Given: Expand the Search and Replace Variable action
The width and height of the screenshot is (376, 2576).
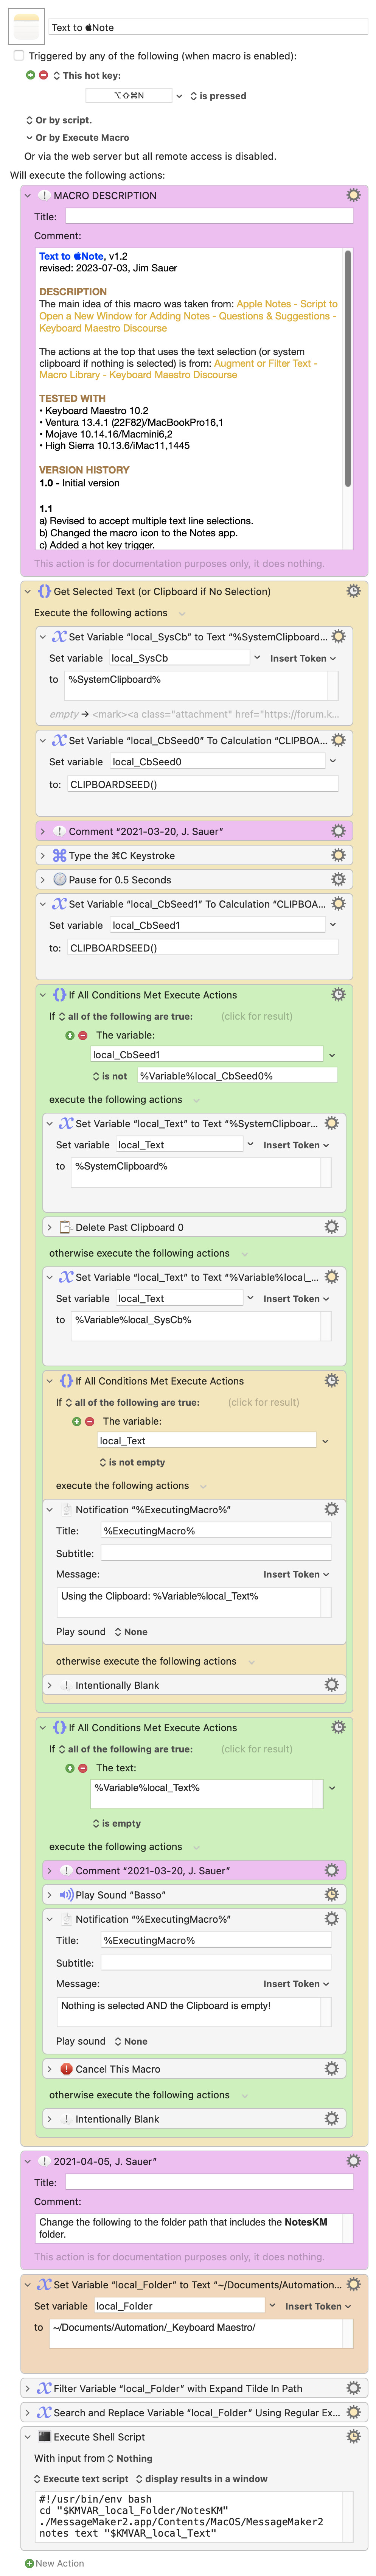Looking at the screenshot, I should click(x=28, y=2412).
